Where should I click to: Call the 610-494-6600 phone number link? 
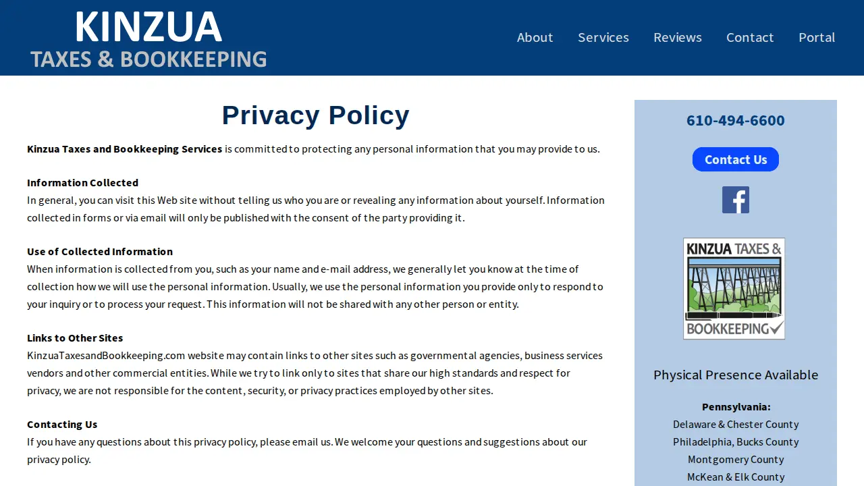click(736, 120)
